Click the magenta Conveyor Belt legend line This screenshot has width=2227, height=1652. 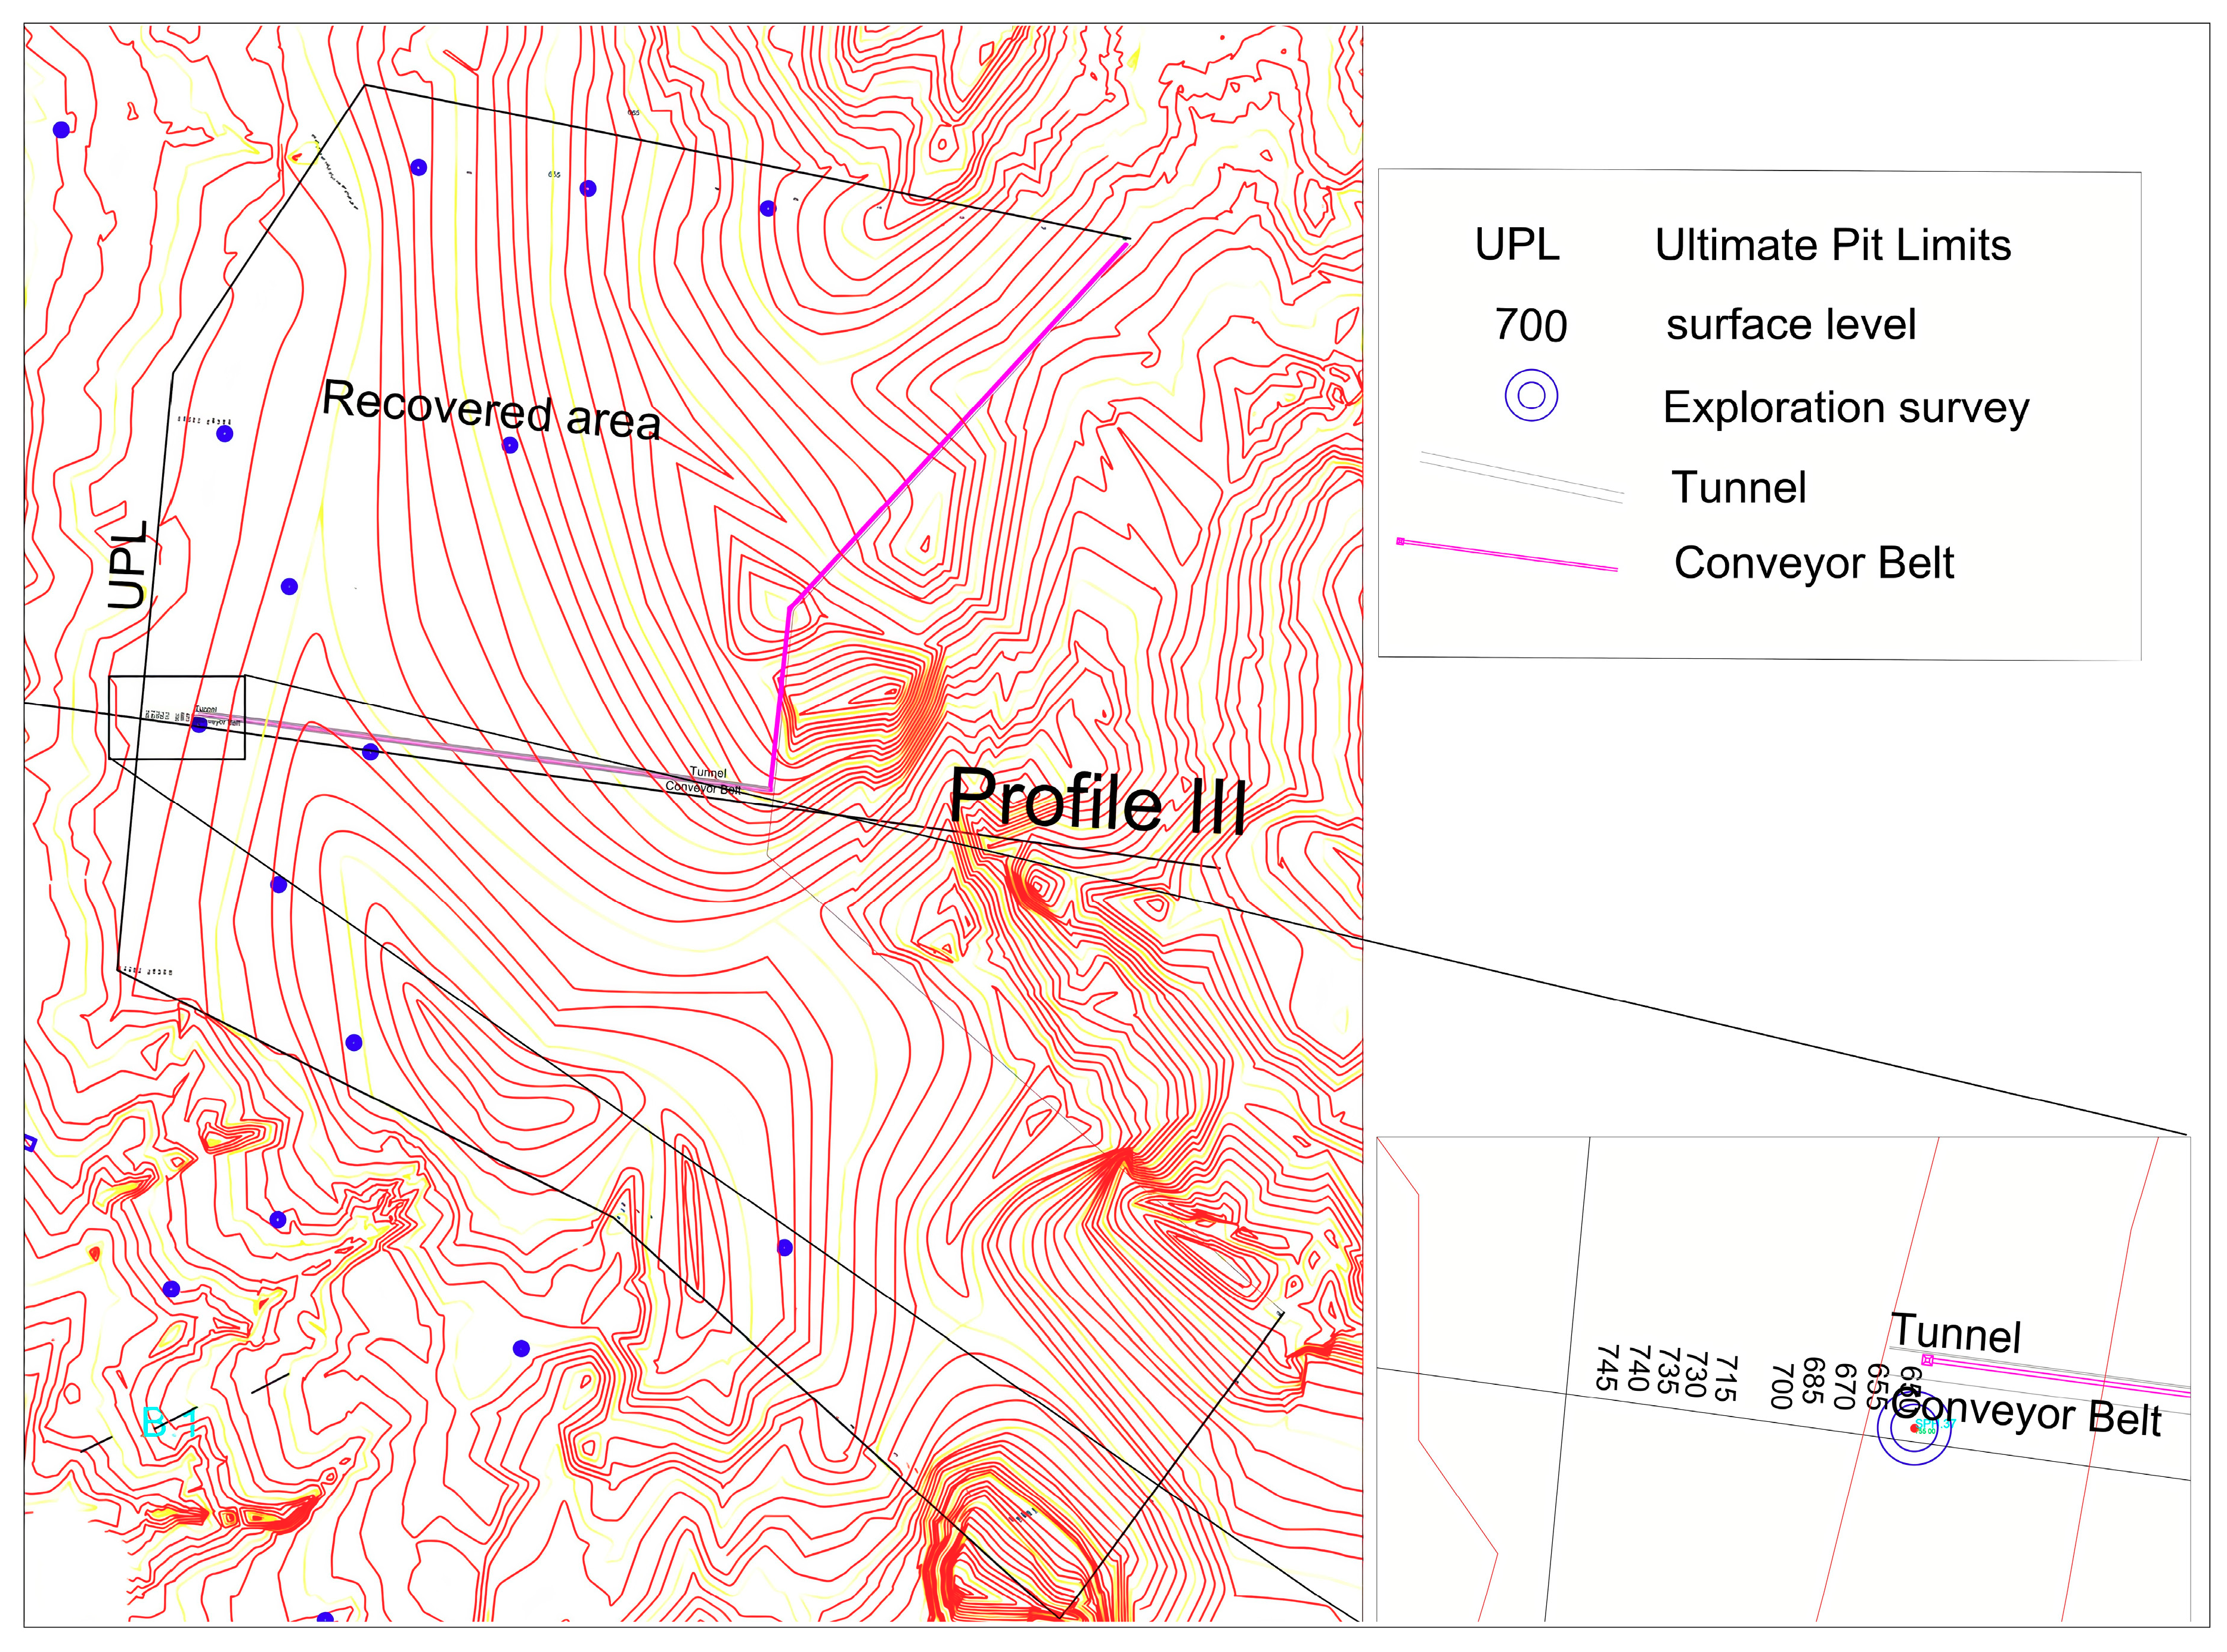click(x=1507, y=555)
